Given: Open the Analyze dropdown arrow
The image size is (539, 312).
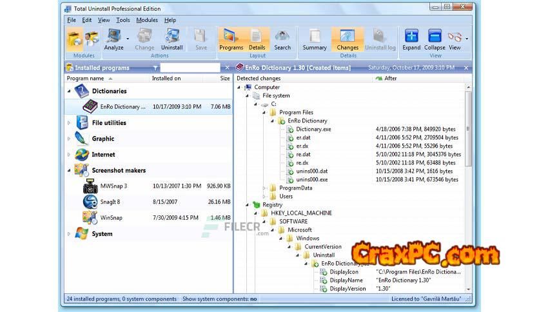Looking at the screenshot, I should tap(128, 39).
